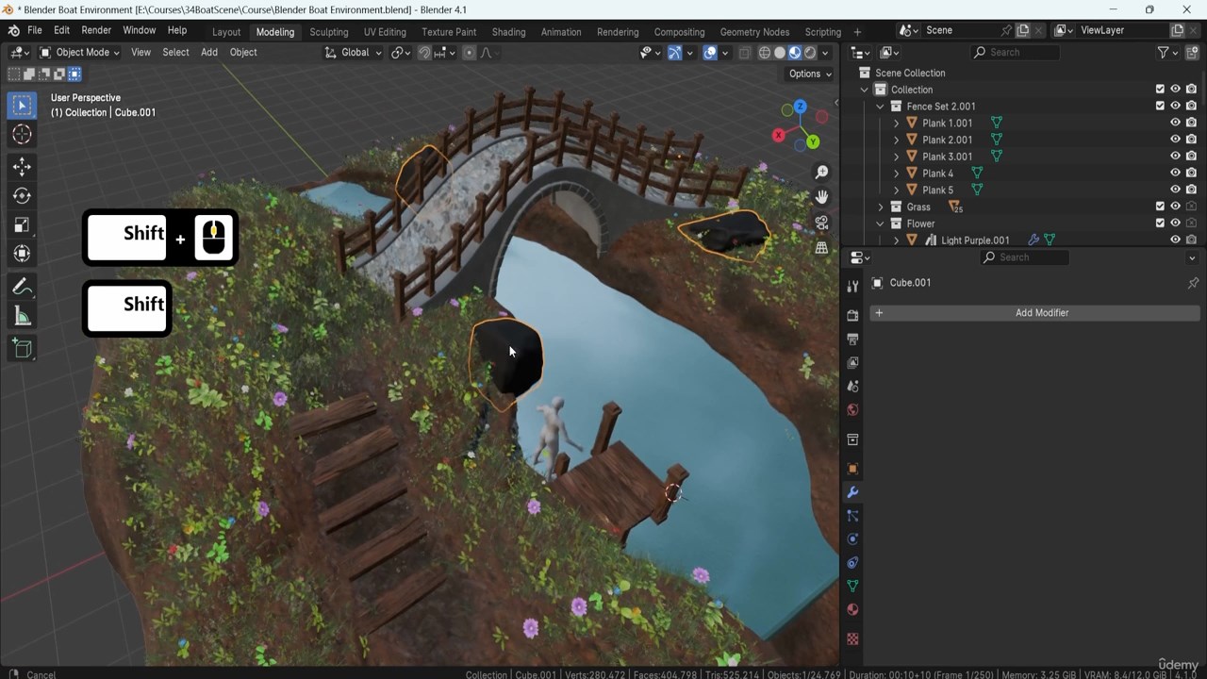
Task: Open the viewport Options dropdown
Action: point(810,74)
